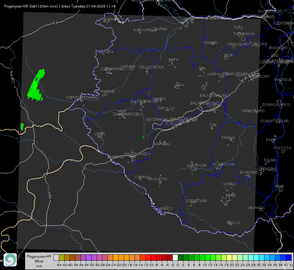Click the DUNAFÖLDVÁR city label
This screenshot has width=294, height=270.
click(274, 121)
